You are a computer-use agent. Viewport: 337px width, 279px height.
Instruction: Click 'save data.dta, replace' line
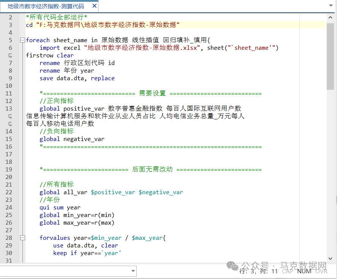click(x=77, y=78)
